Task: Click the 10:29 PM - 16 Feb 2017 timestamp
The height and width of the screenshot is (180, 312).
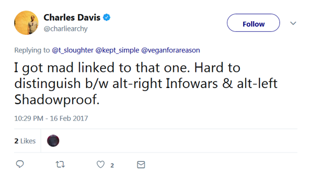Action: pyautogui.click(x=51, y=118)
